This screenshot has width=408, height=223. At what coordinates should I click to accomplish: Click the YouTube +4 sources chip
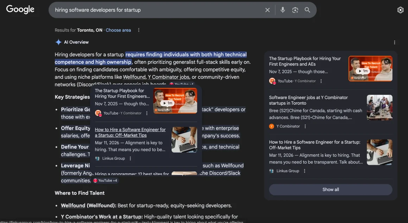click(105, 180)
